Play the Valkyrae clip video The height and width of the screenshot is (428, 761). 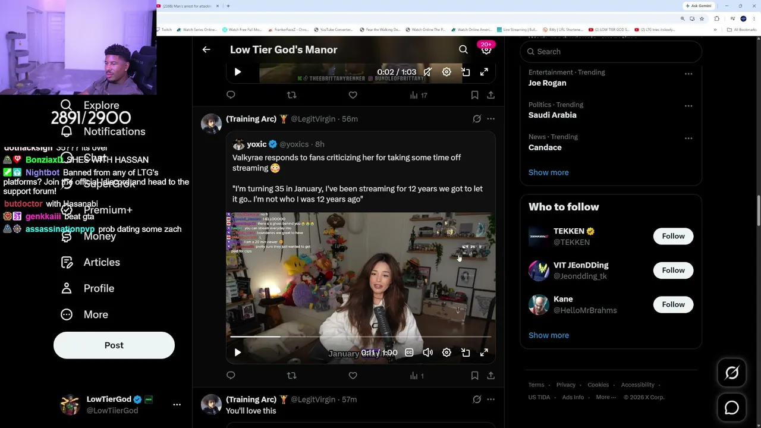click(238, 353)
